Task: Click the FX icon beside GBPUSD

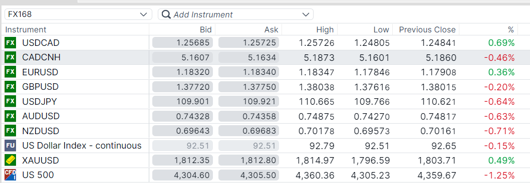Action: [10, 87]
